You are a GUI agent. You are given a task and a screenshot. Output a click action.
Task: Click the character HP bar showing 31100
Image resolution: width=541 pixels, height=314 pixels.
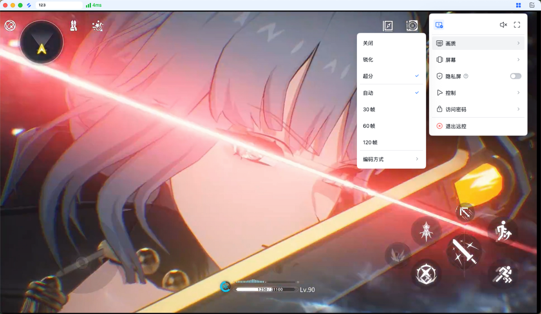[x=267, y=289]
